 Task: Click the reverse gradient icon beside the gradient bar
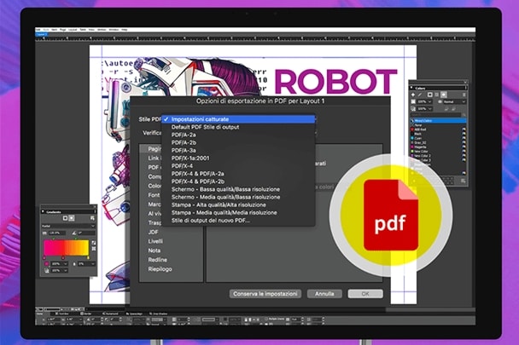[94, 243]
